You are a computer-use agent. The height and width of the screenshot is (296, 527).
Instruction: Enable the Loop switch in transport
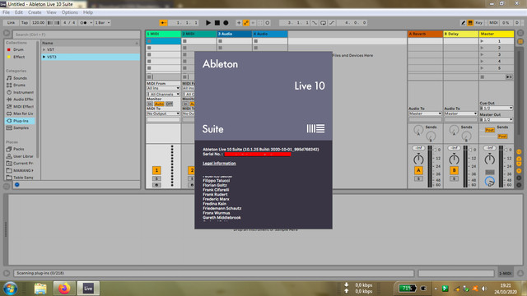323,23
